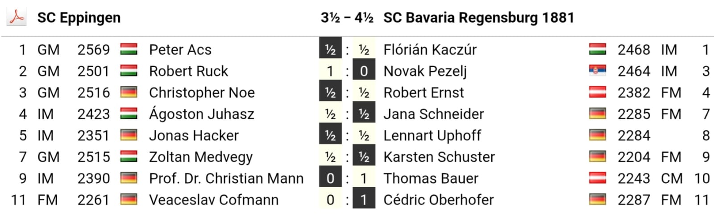
Task: Open SC Eppingen team page
Action: click(79, 18)
